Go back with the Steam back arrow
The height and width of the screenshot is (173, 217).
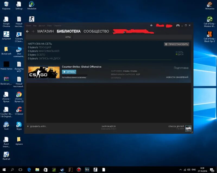27,31
